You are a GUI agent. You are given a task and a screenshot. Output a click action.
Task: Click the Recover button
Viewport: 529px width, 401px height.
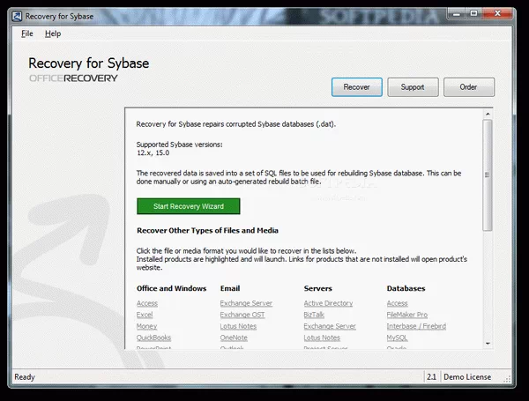click(x=356, y=87)
